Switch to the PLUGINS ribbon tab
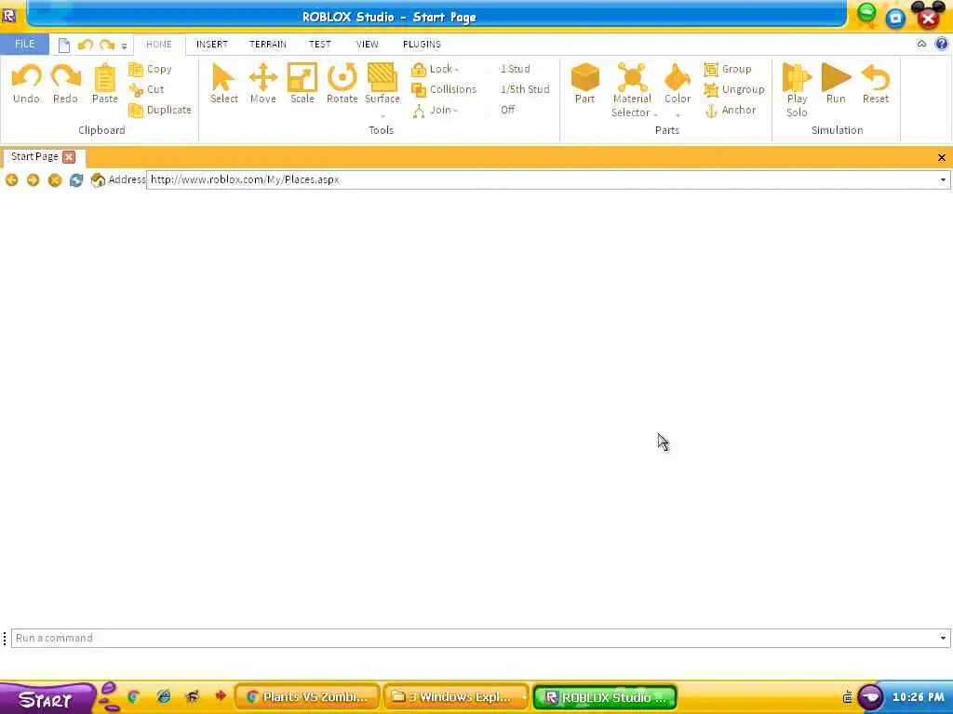The image size is (953, 714). point(422,45)
